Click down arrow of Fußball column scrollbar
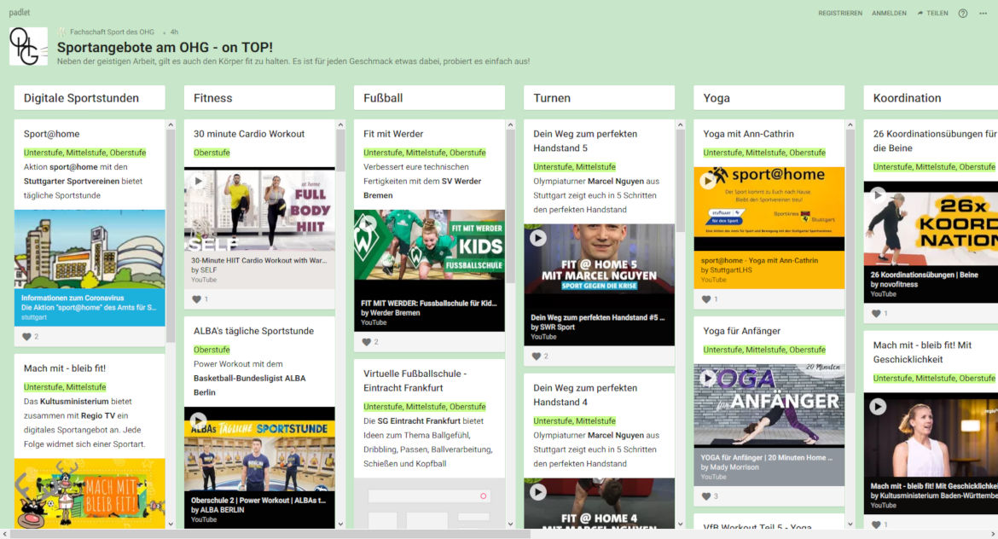998x539 pixels. pos(510,525)
